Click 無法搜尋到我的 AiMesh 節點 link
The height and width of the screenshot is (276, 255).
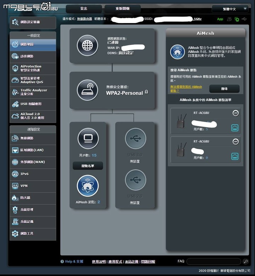(186, 89)
